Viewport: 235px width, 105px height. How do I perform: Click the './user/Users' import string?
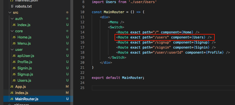click(143, 2)
